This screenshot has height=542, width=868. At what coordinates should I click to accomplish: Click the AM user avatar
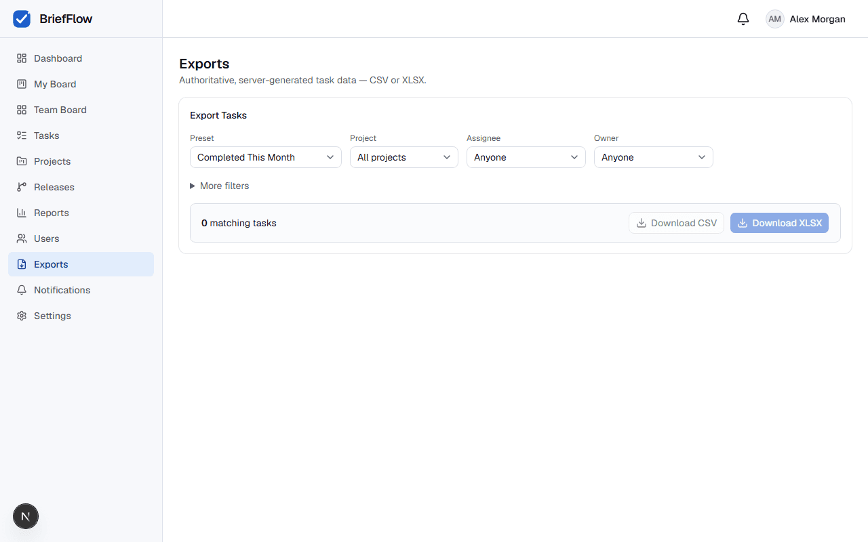point(774,19)
